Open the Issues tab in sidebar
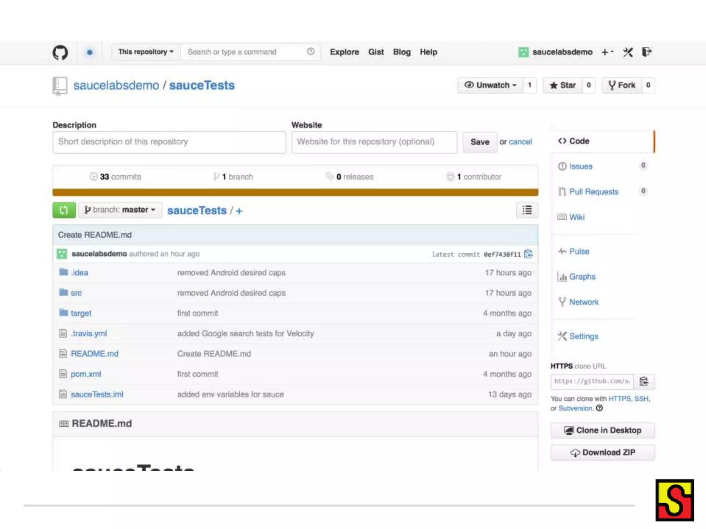 [x=581, y=167]
